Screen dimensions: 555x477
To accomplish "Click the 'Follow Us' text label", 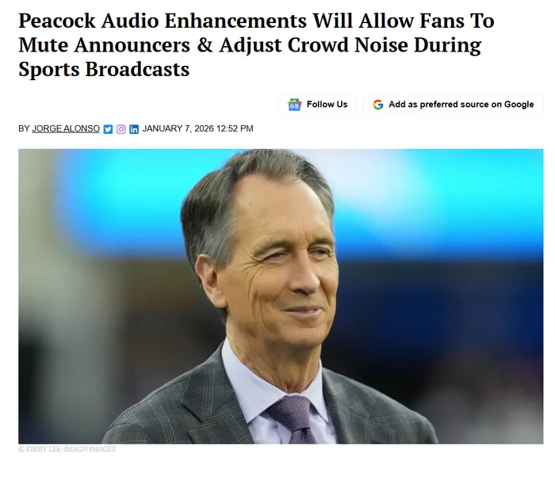I will pos(327,105).
